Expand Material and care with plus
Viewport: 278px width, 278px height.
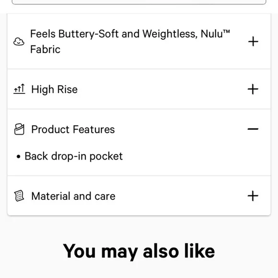point(253,196)
